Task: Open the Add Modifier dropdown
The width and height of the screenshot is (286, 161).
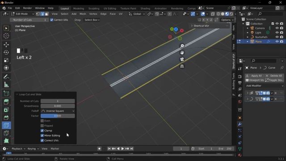Action: click(265, 86)
